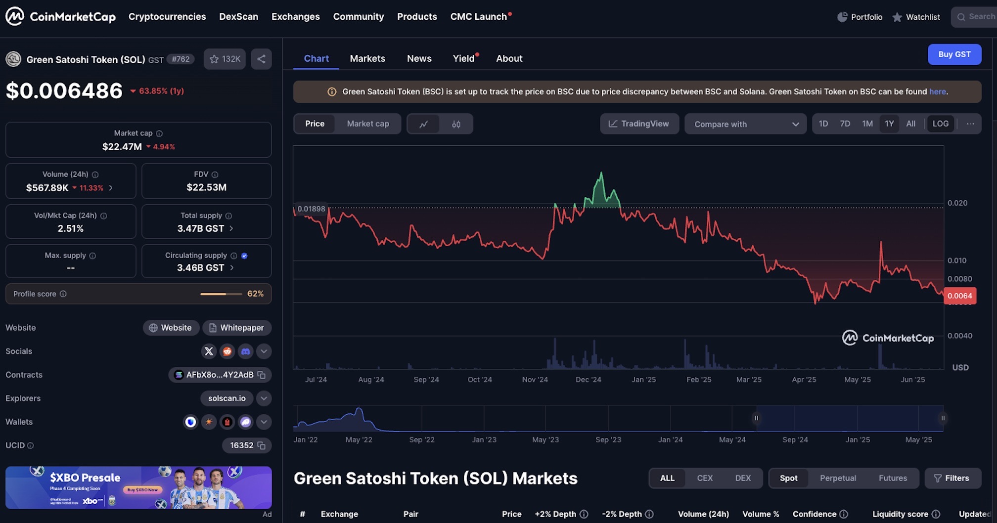Click the Profile score info icon
Image resolution: width=997 pixels, height=523 pixels.
(x=63, y=294)
